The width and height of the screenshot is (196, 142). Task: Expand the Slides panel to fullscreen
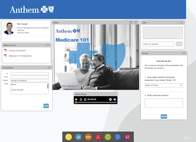[131, 23]
